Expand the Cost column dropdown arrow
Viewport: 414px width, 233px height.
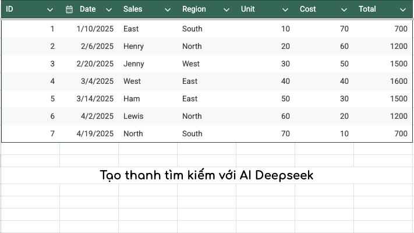pos(344,10)
